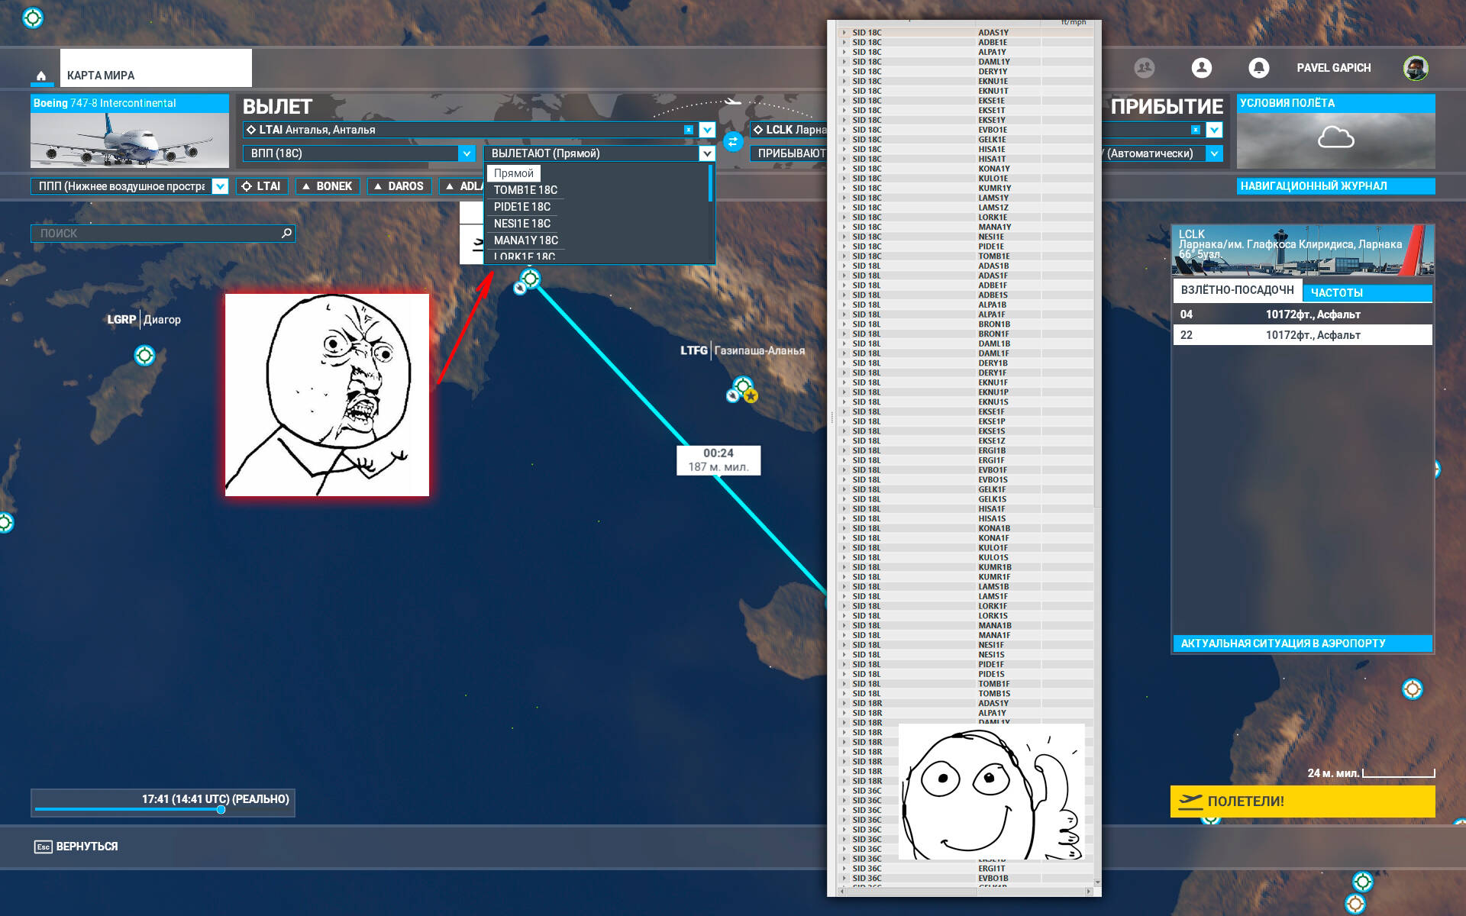Open the (Автоматически) approach dropdown
This screenshot has height=916, width=1466.
click(1215, 153)
